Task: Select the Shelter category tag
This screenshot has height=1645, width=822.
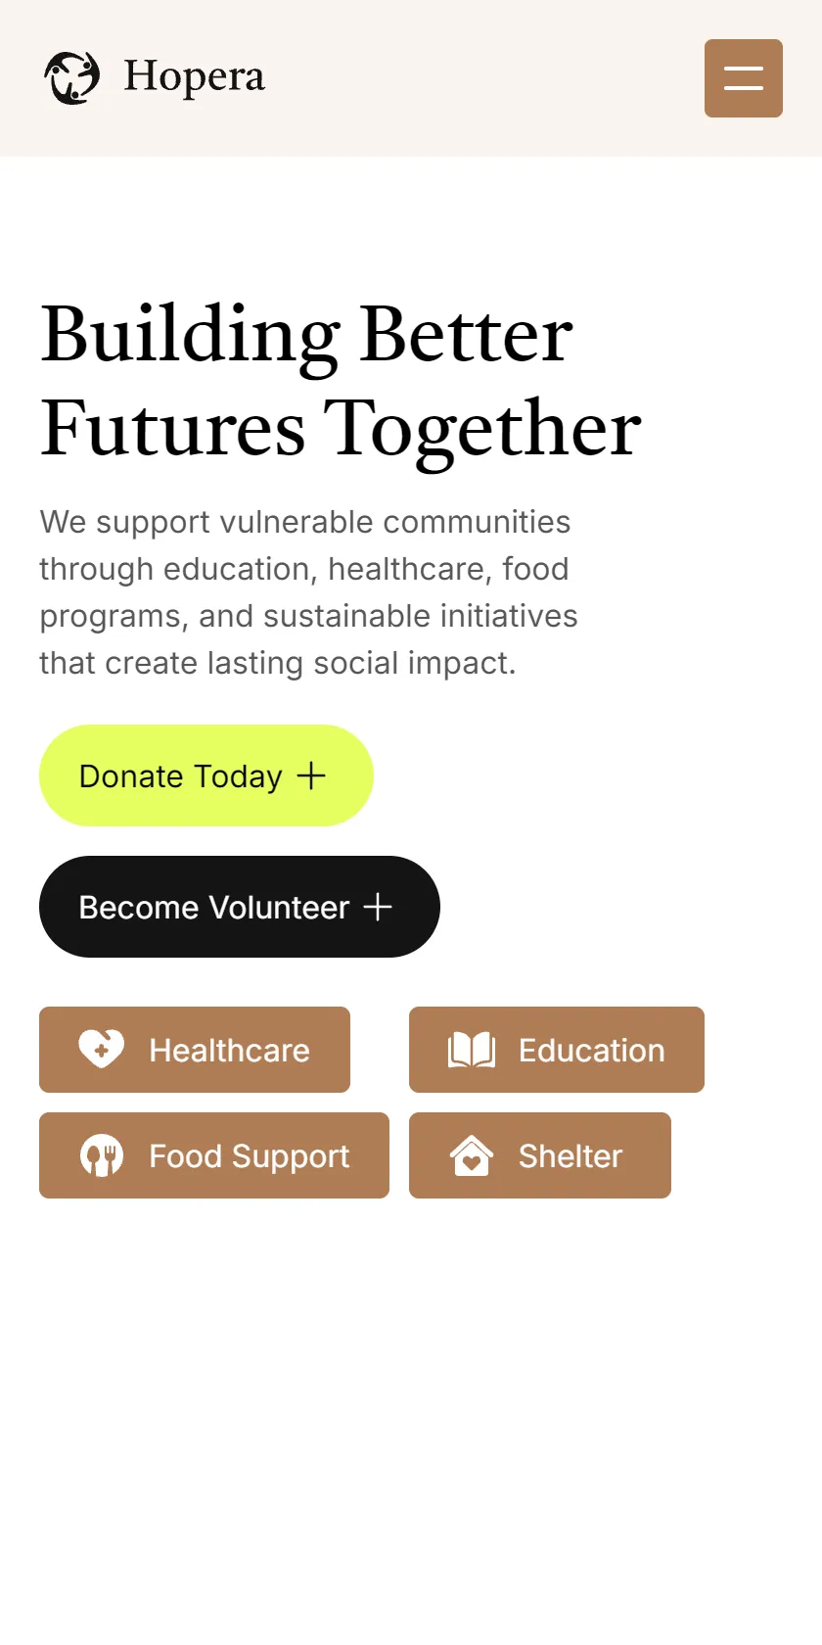Action: pyautogui.click(x=540, y=1155)
